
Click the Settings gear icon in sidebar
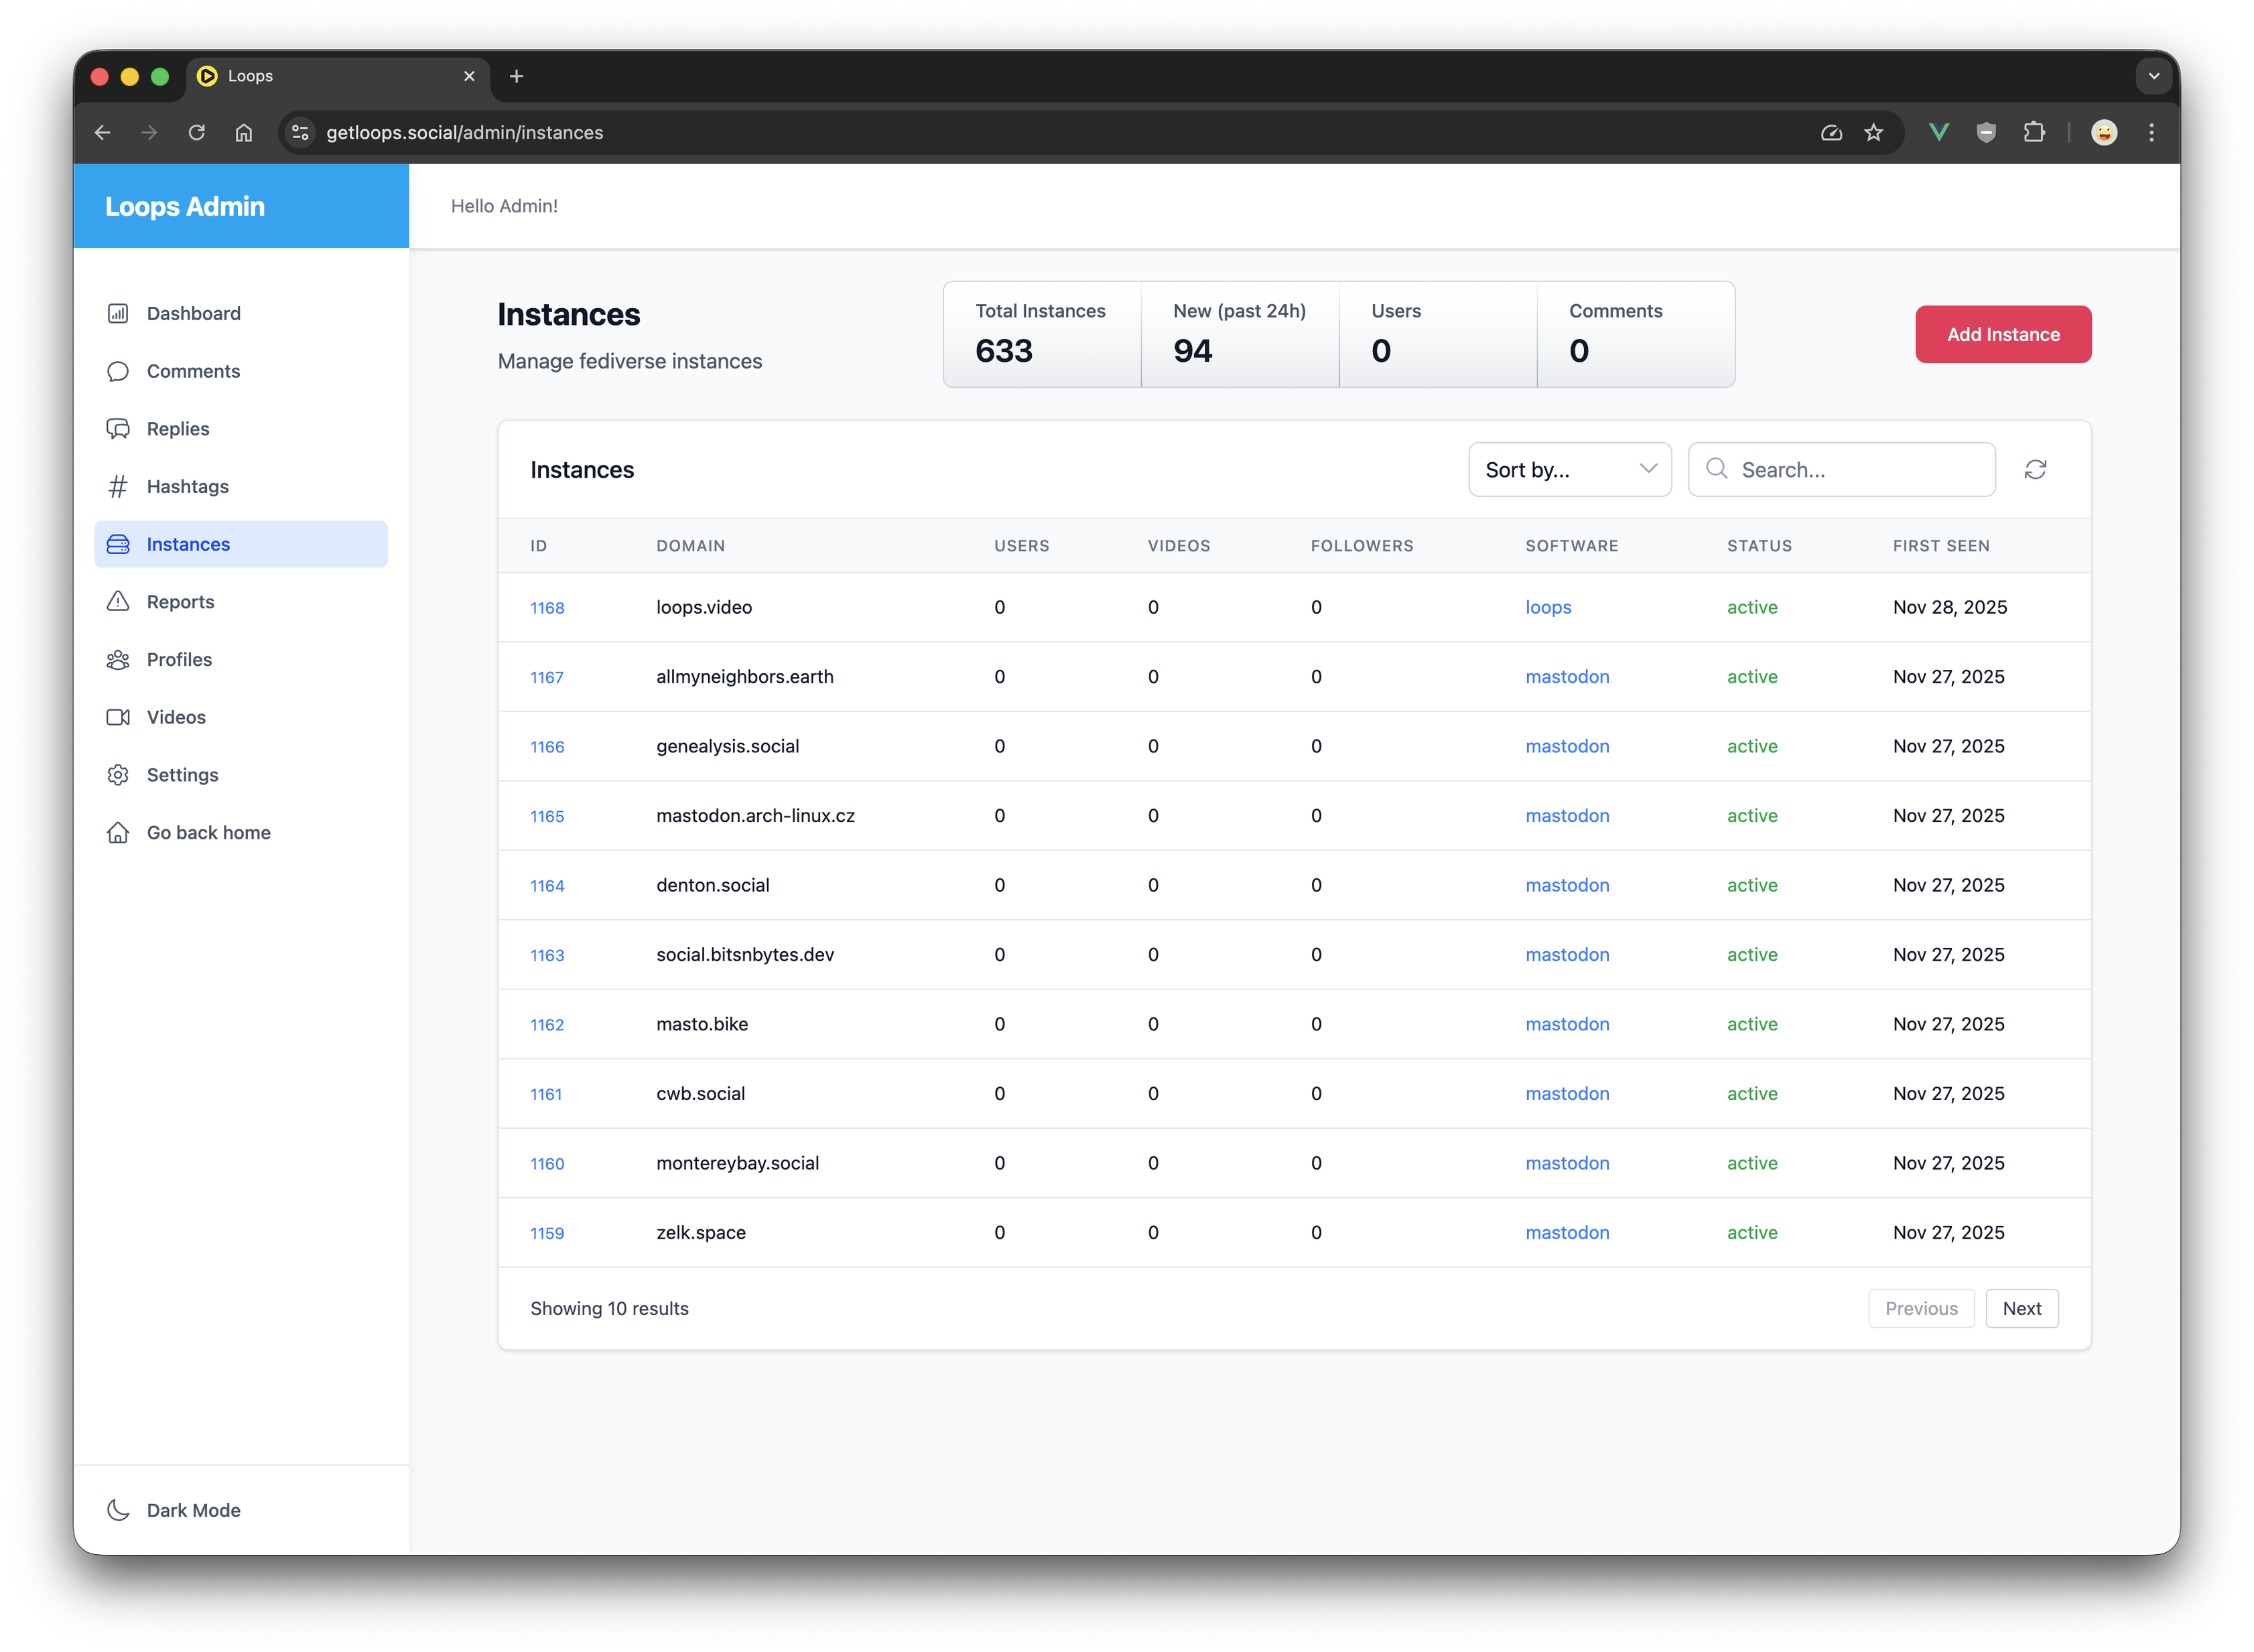click(118, 775)
